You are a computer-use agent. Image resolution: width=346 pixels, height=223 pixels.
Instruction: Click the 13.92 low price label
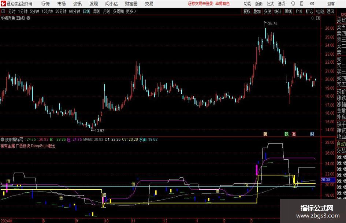[99, 131]
